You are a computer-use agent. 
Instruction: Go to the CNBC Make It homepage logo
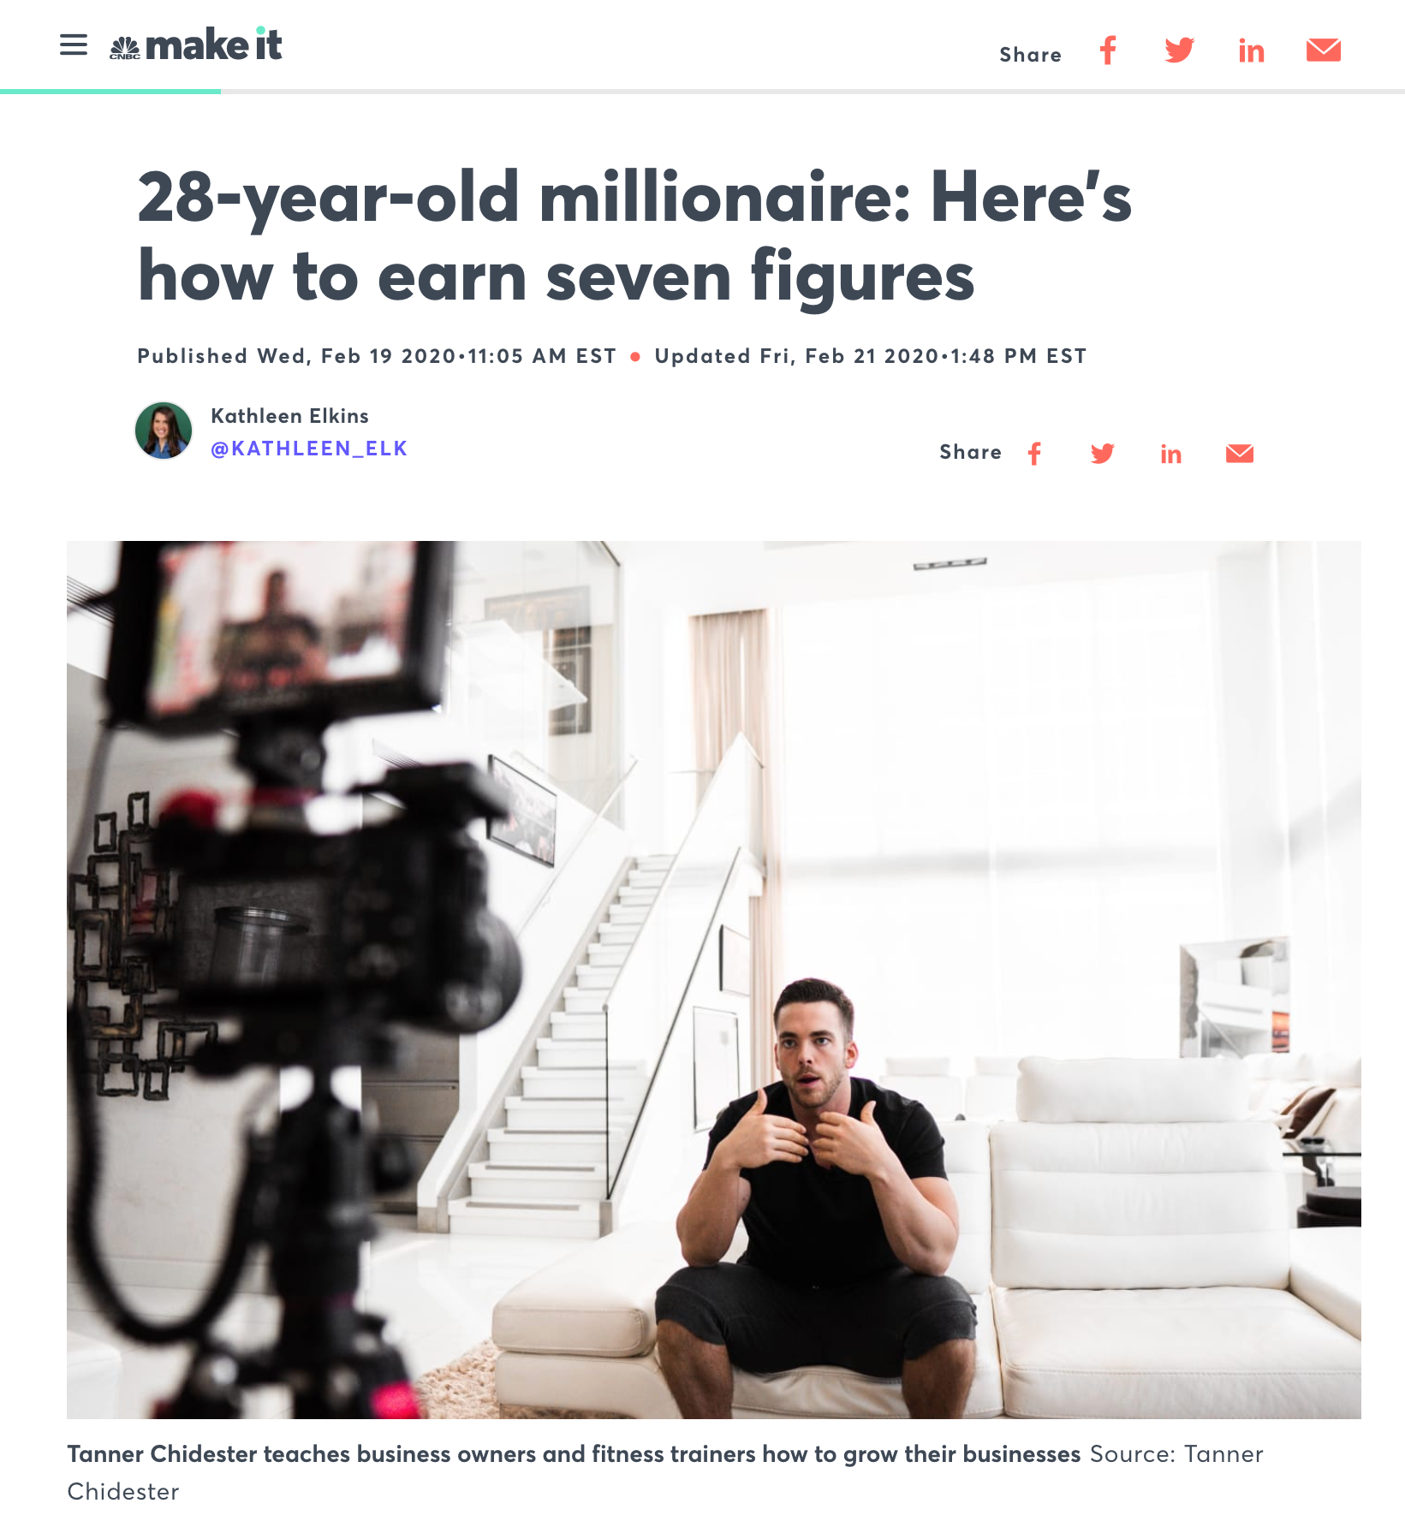(196, 45)
